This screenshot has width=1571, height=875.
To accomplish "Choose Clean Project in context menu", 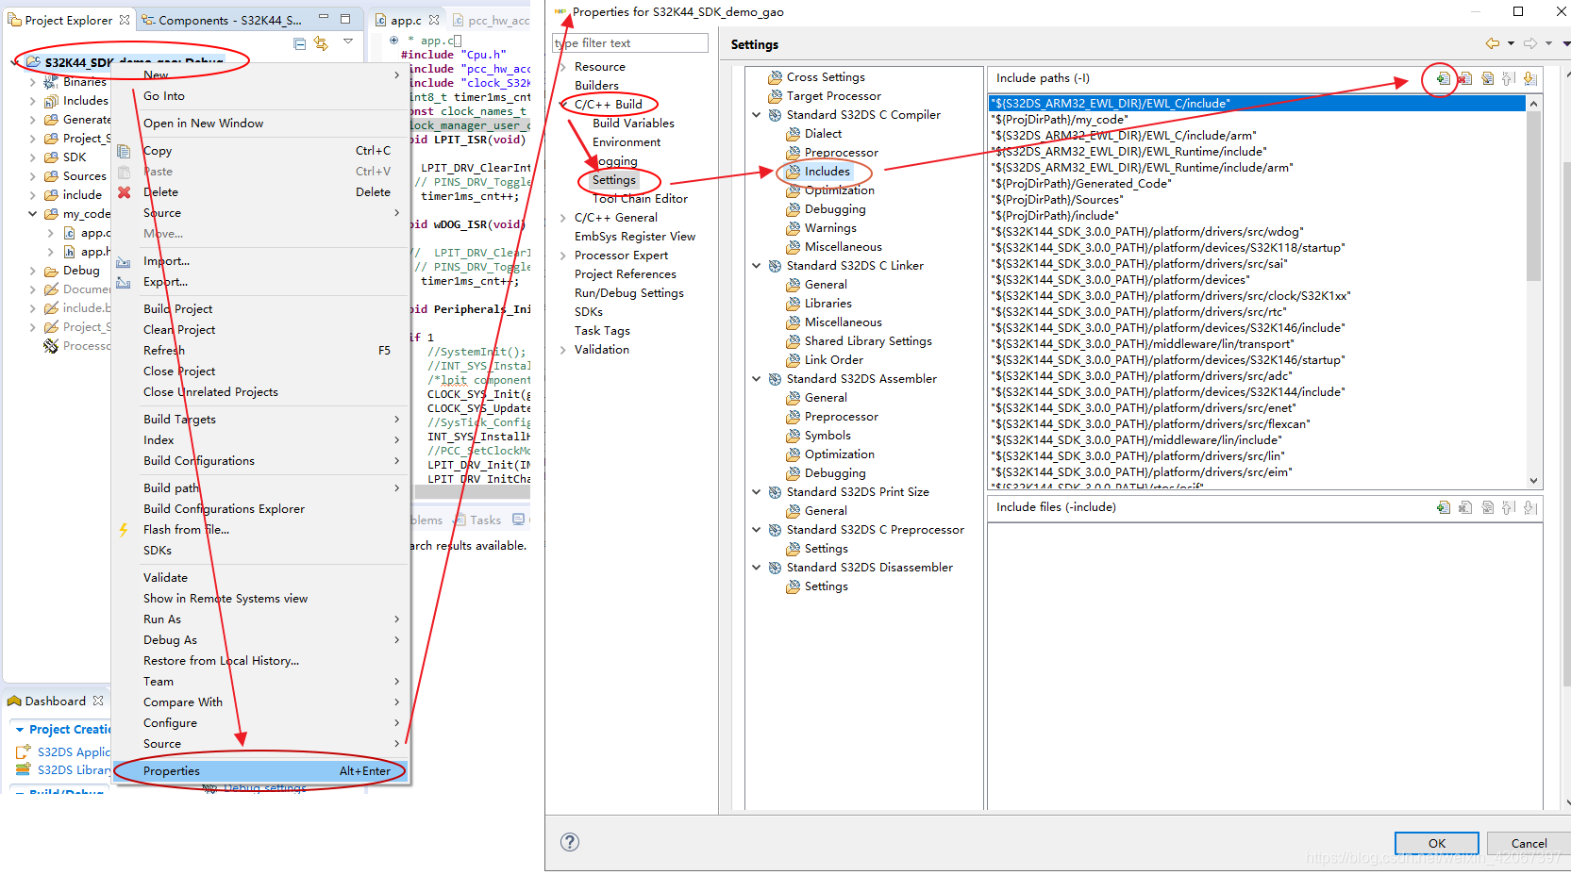I will (x=260, y=330).
